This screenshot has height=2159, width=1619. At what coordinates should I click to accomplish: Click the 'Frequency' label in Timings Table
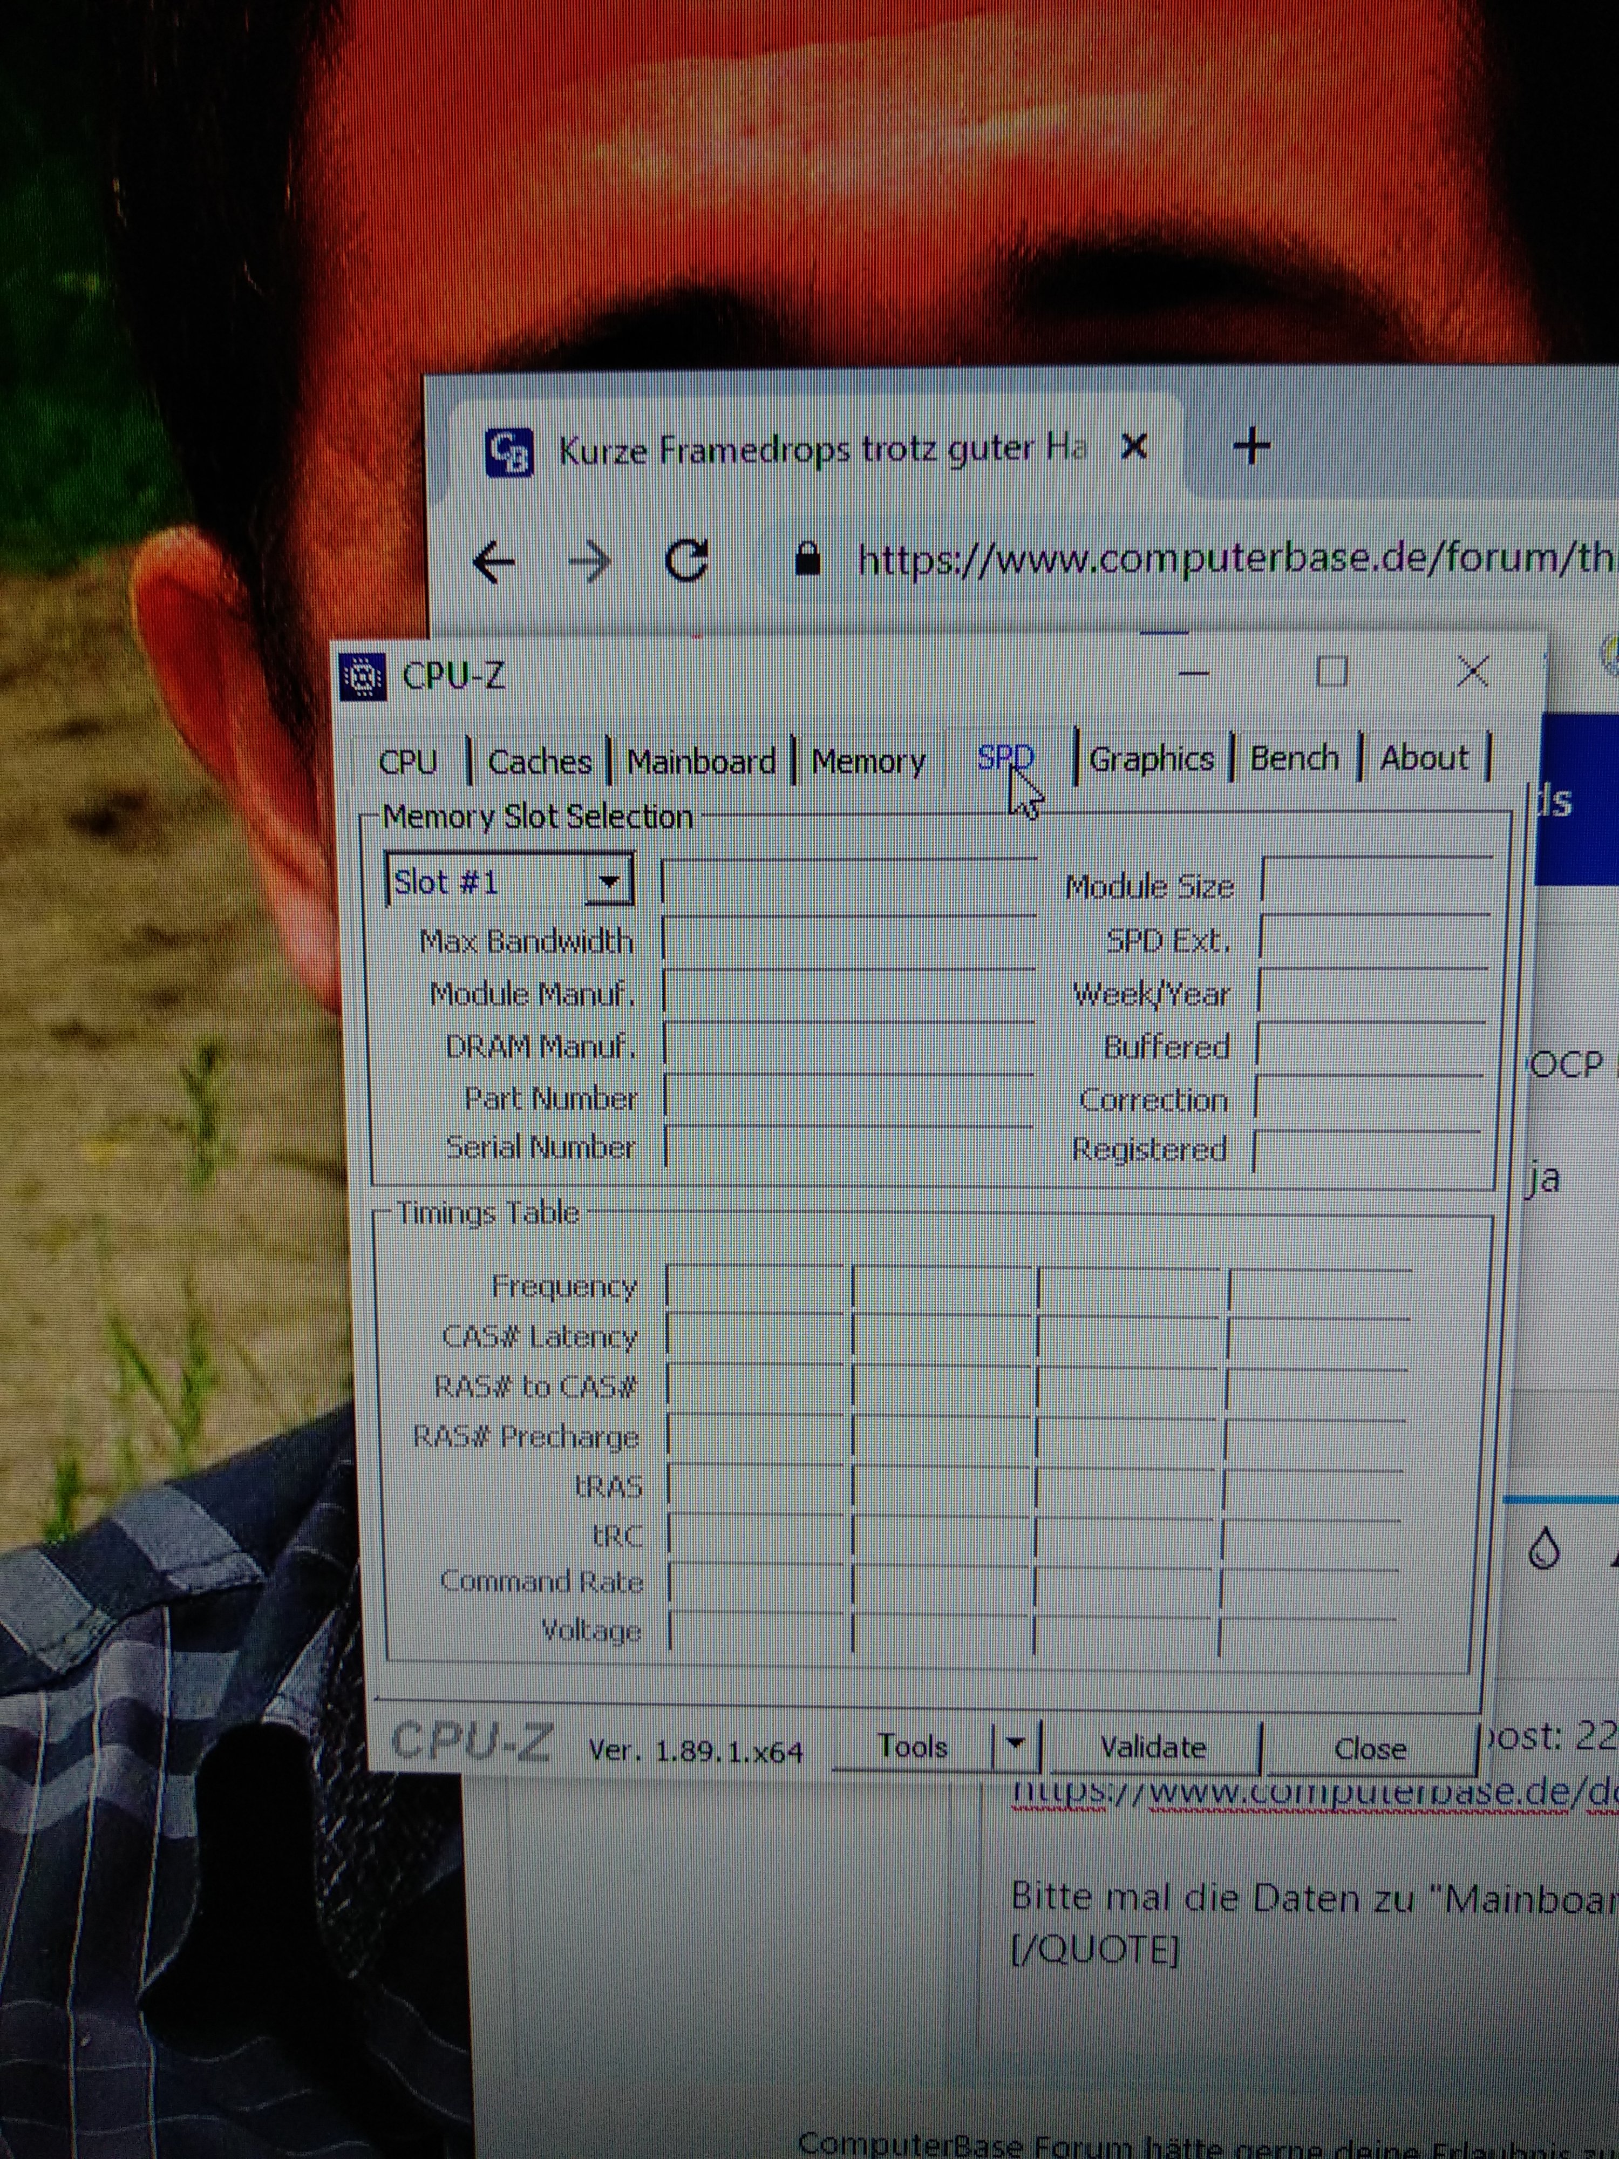point(564,1286)
